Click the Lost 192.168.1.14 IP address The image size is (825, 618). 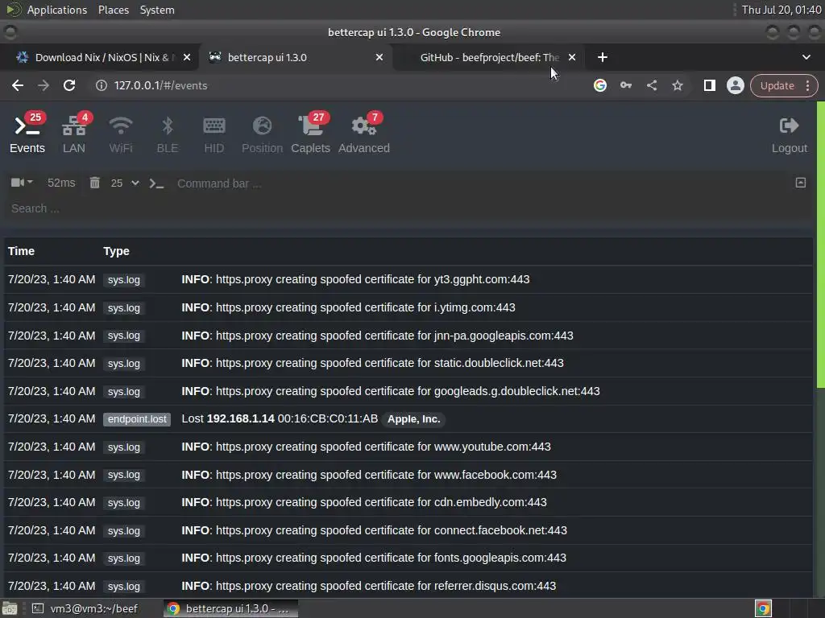click(x=240, y=418)
